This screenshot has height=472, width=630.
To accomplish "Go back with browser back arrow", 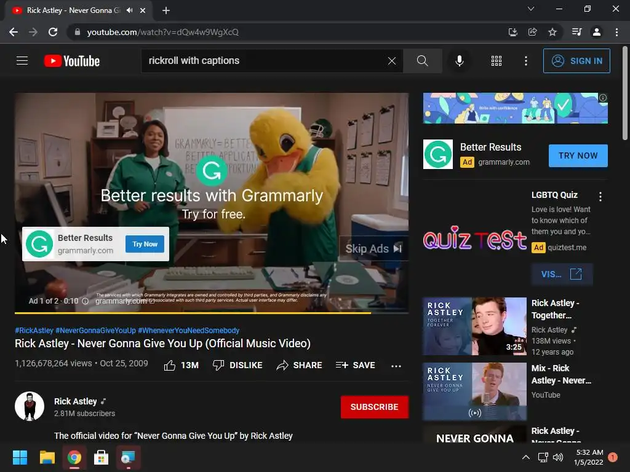I will [x=14, y=32].
